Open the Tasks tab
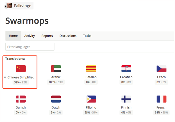 (x=87, y=36)
